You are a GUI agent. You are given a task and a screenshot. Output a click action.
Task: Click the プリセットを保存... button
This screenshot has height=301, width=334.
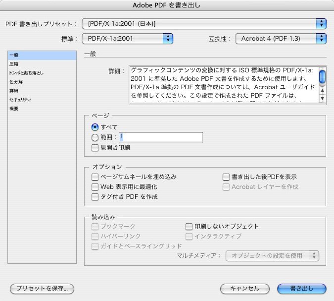point(42,289)
